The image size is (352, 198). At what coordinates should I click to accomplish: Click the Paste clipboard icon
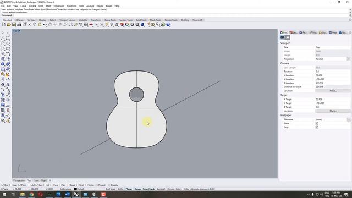(40, 24)
